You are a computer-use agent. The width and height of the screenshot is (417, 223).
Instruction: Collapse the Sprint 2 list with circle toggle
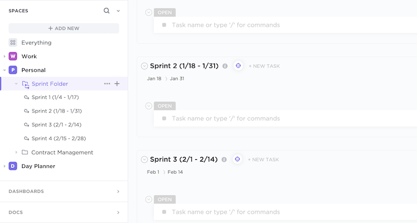pyautogui.click(x=144, y=66)
